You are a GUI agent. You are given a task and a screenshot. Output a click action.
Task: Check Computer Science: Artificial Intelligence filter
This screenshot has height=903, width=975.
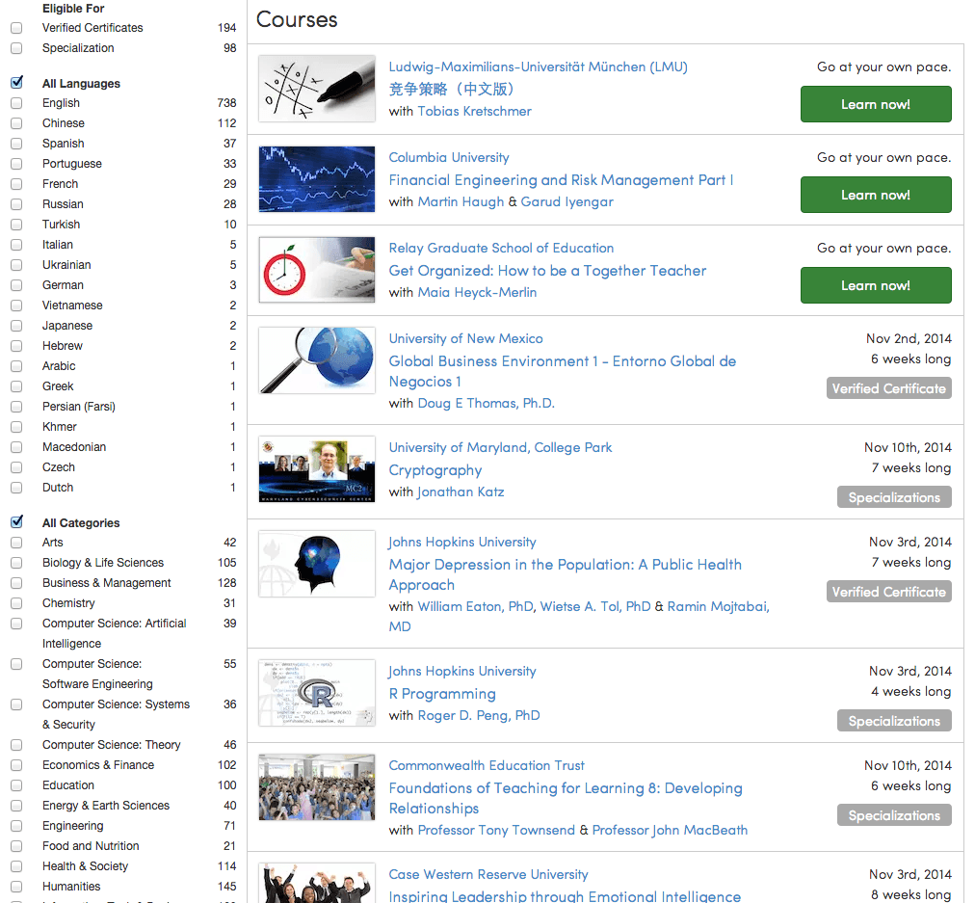pyautogui.click(x=16, y=624)
